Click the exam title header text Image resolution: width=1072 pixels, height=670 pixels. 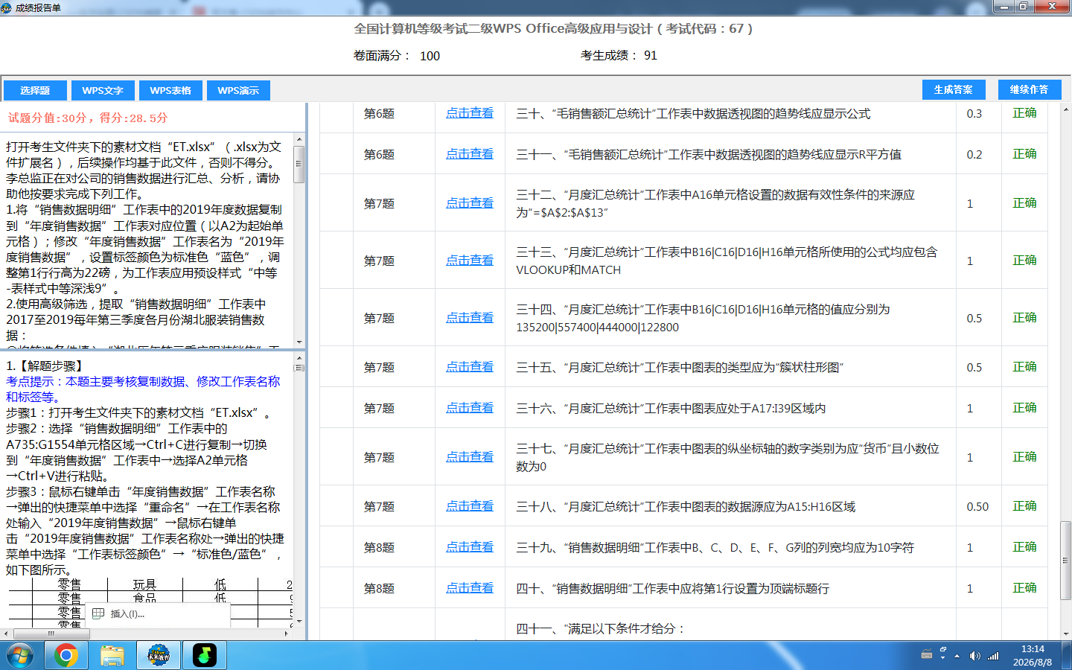[553, 29]
